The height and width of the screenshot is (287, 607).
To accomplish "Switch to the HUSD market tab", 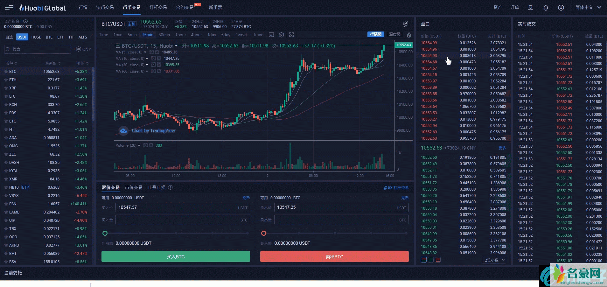I will point(36,37).
